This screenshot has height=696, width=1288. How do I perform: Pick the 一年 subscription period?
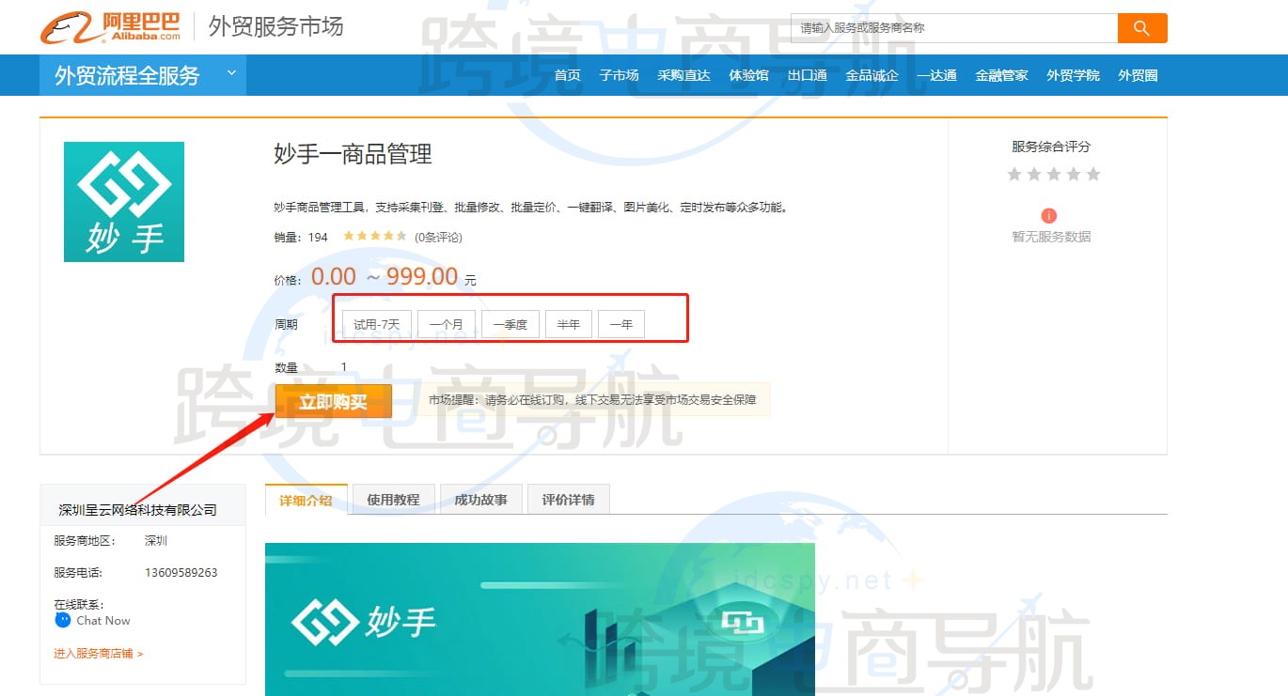[x=620, y=324]
